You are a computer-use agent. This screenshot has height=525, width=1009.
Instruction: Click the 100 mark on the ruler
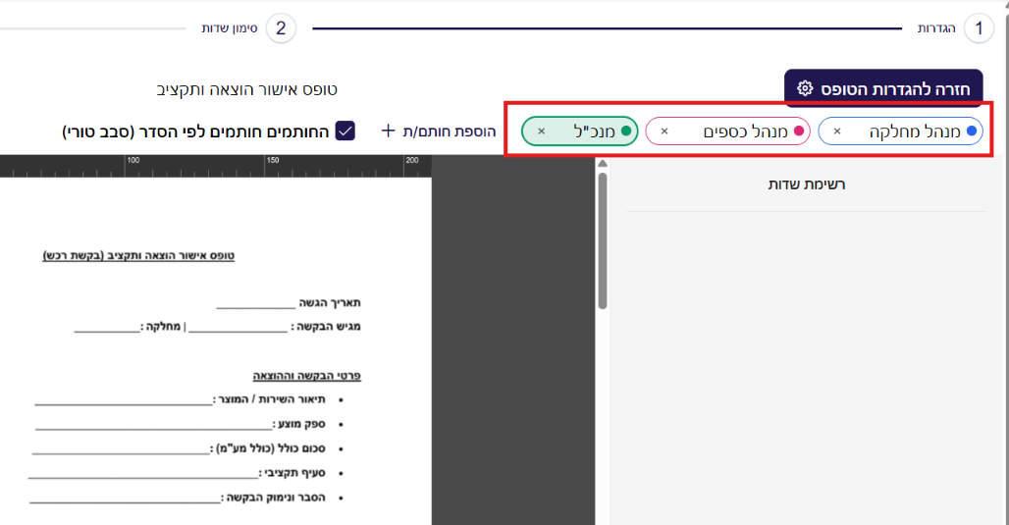click(133, 160)
